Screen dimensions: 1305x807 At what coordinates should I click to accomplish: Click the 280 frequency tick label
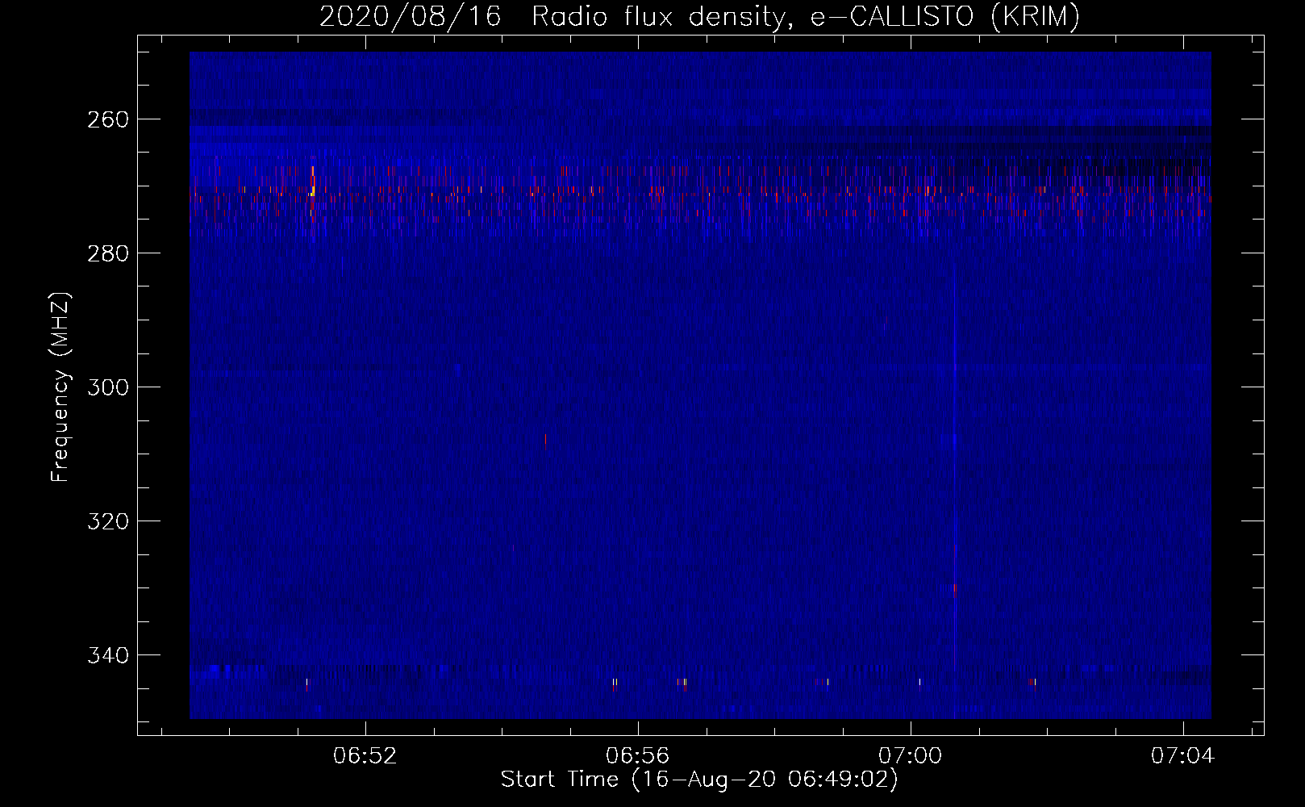108,253
